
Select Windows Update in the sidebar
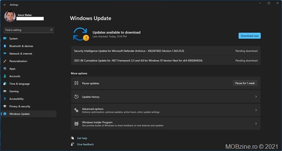[29, 114]
